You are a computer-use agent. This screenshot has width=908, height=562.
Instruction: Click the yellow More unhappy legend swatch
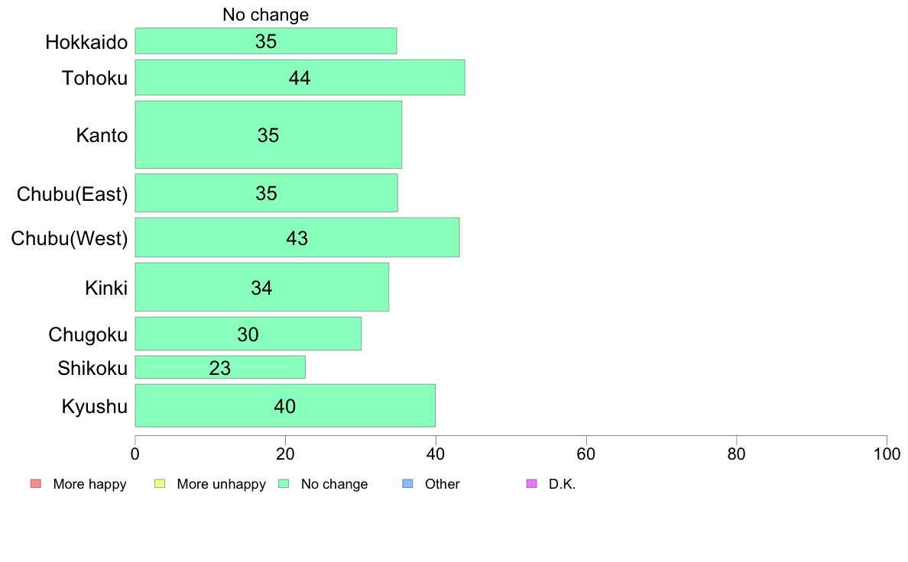160,484
